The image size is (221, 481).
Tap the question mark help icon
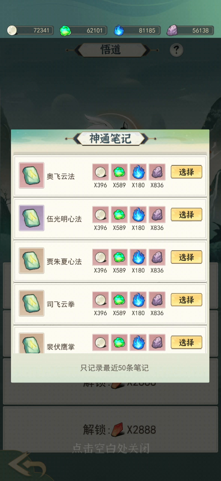coord(176,50)
